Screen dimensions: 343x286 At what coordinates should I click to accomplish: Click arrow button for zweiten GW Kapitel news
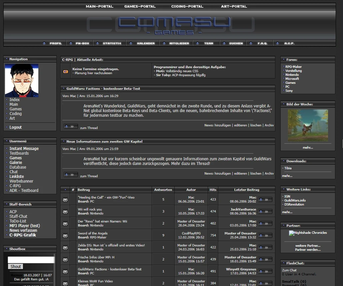point(71,175)
